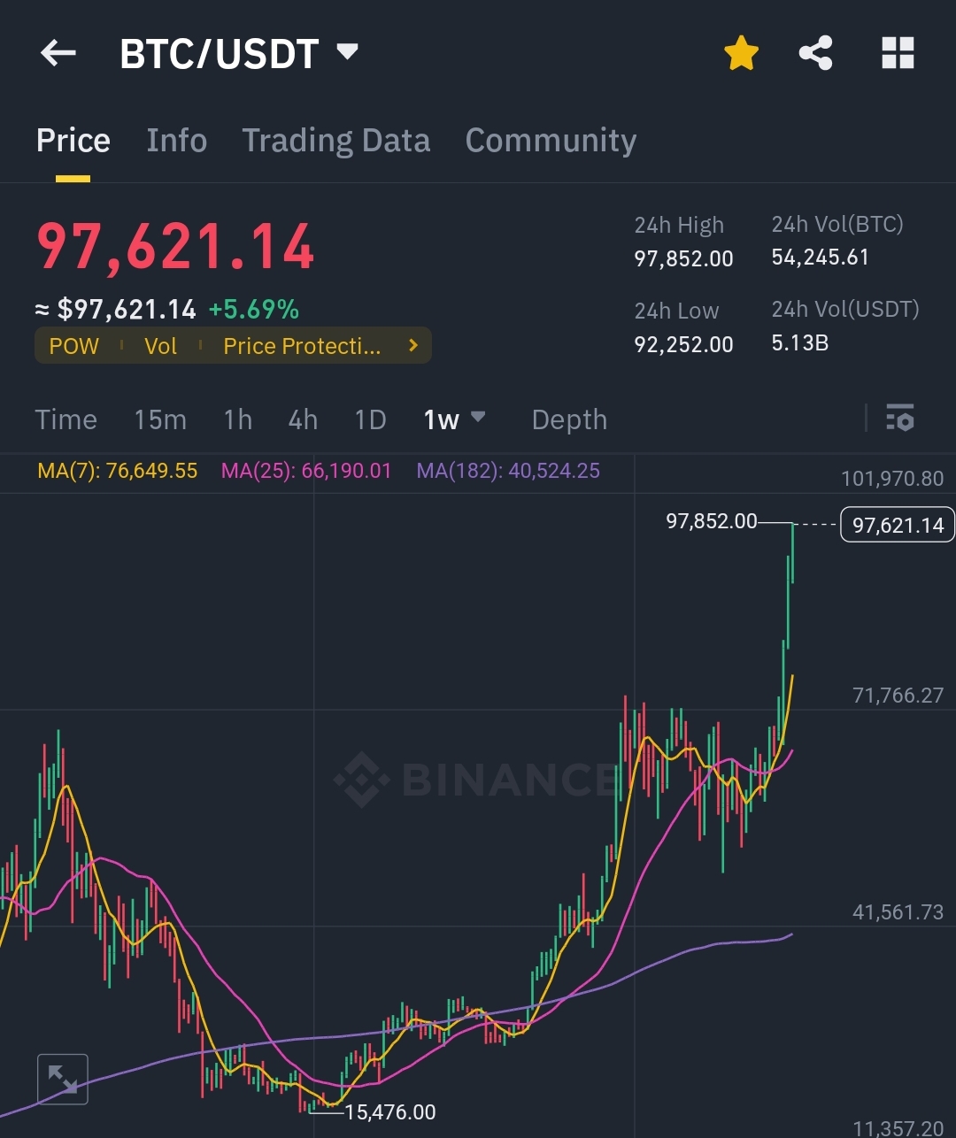Tap the 24h Vol(USDT) value 5.13B

tap(800, 343)
